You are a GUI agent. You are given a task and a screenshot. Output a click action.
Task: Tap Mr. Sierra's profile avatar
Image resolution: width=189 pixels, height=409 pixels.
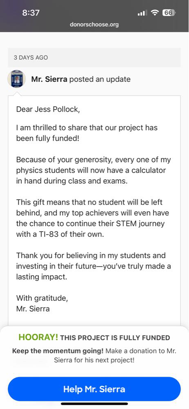coord(16,79)
